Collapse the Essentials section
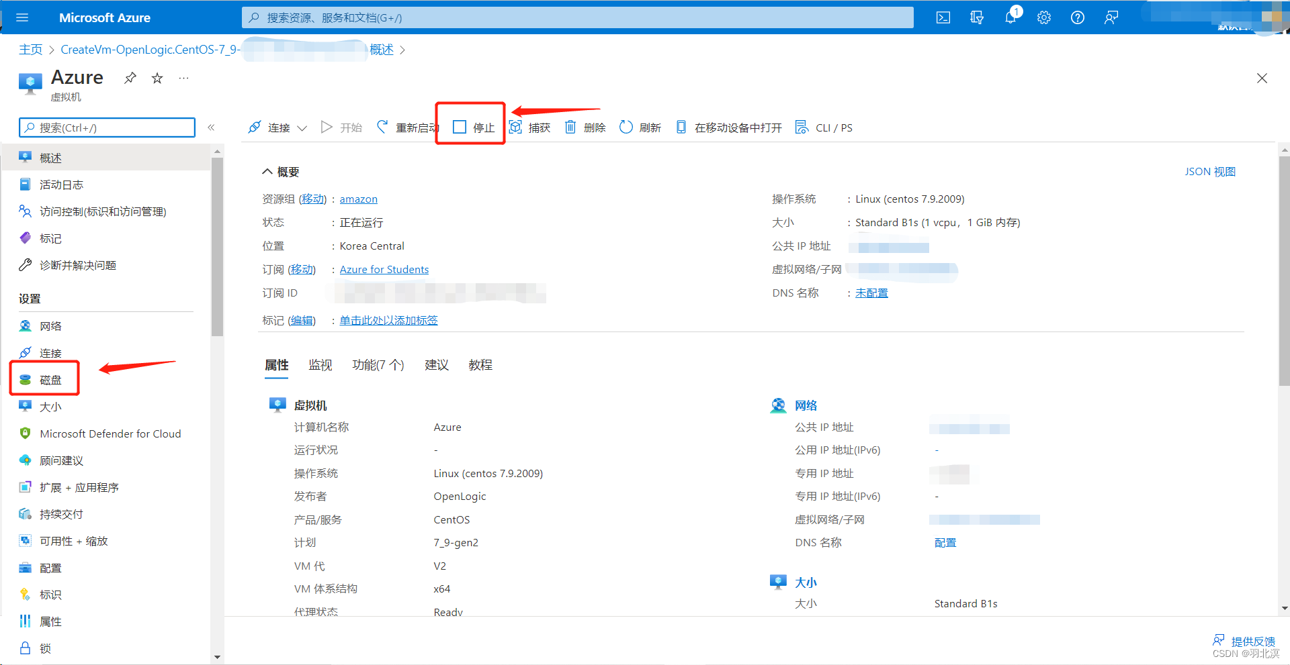The height and width of the screenshot is (665, 1290). pyautogui.click(x=281, y=172)
